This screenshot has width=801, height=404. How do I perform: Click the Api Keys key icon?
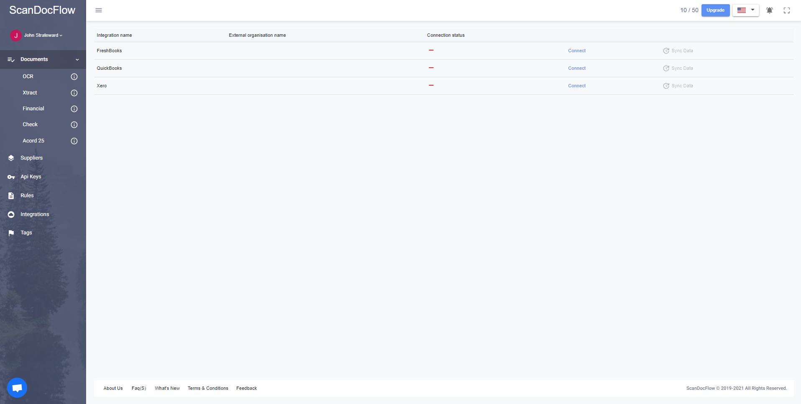coord(11,177)
